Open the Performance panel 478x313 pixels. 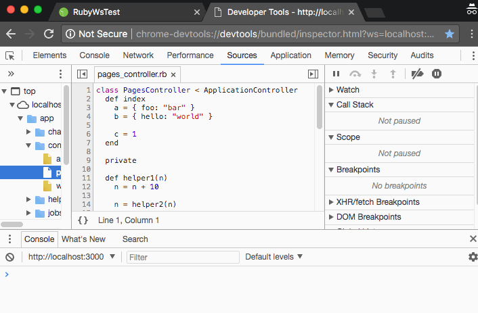[x=190, y=55]
